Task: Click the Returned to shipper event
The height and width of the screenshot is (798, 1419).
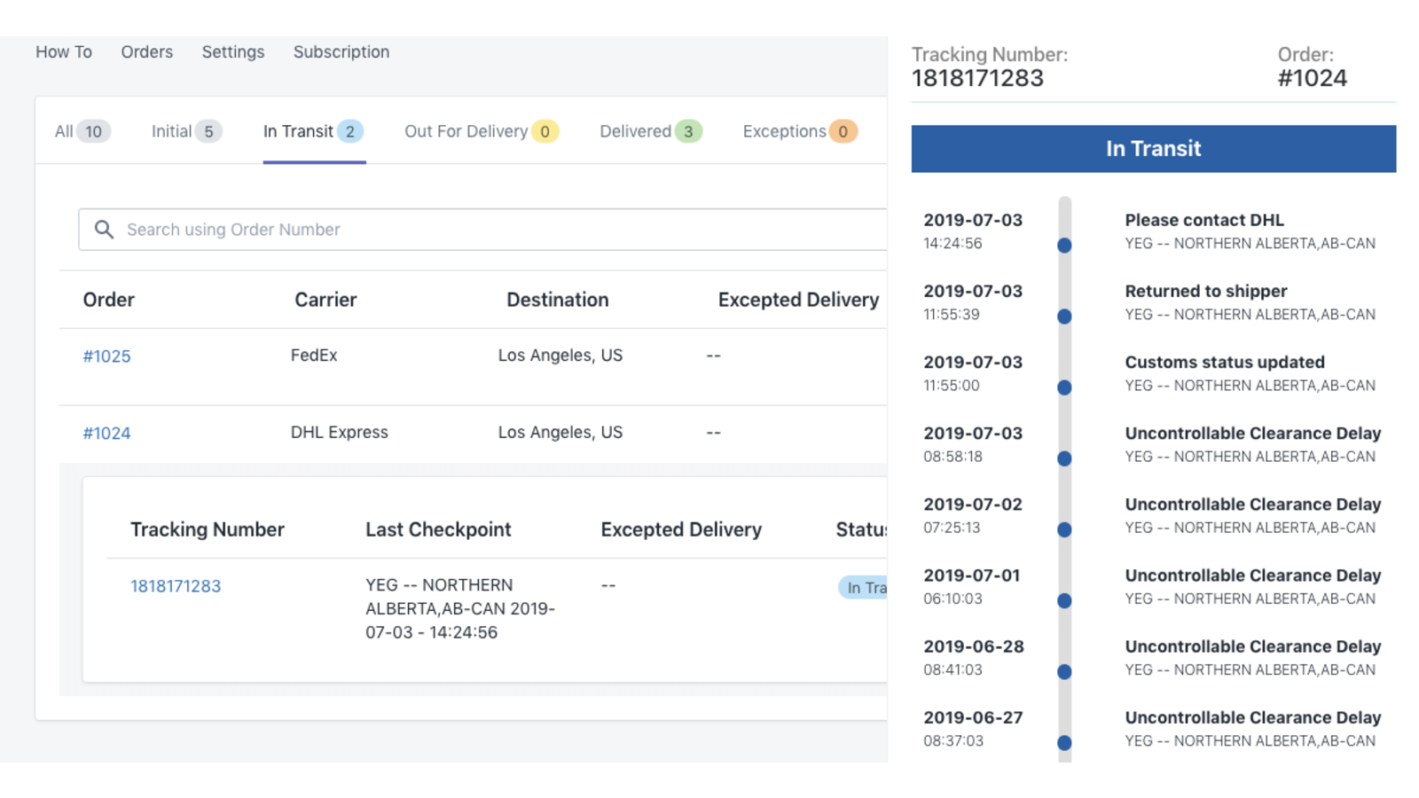Action: [x=1206, y=291]
